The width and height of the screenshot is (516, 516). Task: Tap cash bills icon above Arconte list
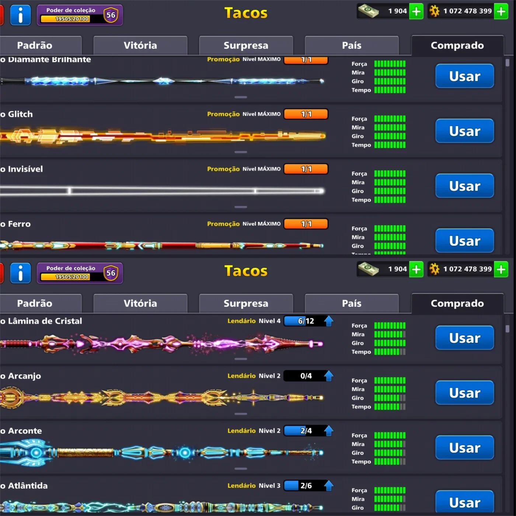coord(368,269)
